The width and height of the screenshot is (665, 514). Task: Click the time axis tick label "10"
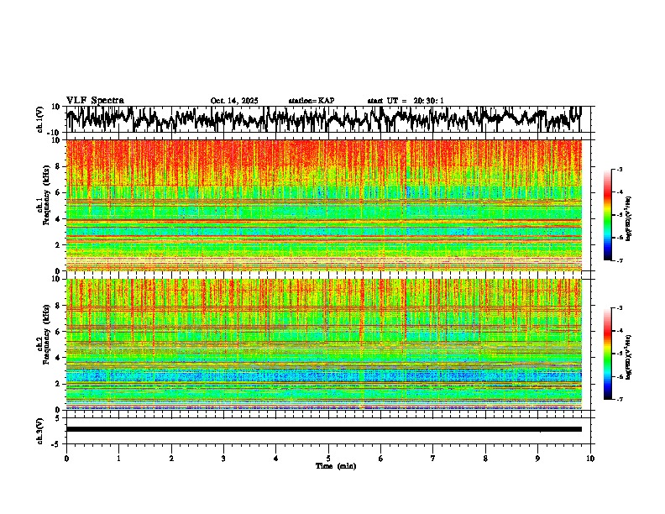click(x=590, y=459)
